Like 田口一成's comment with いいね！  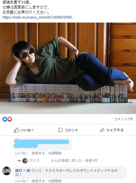[22, 181]
